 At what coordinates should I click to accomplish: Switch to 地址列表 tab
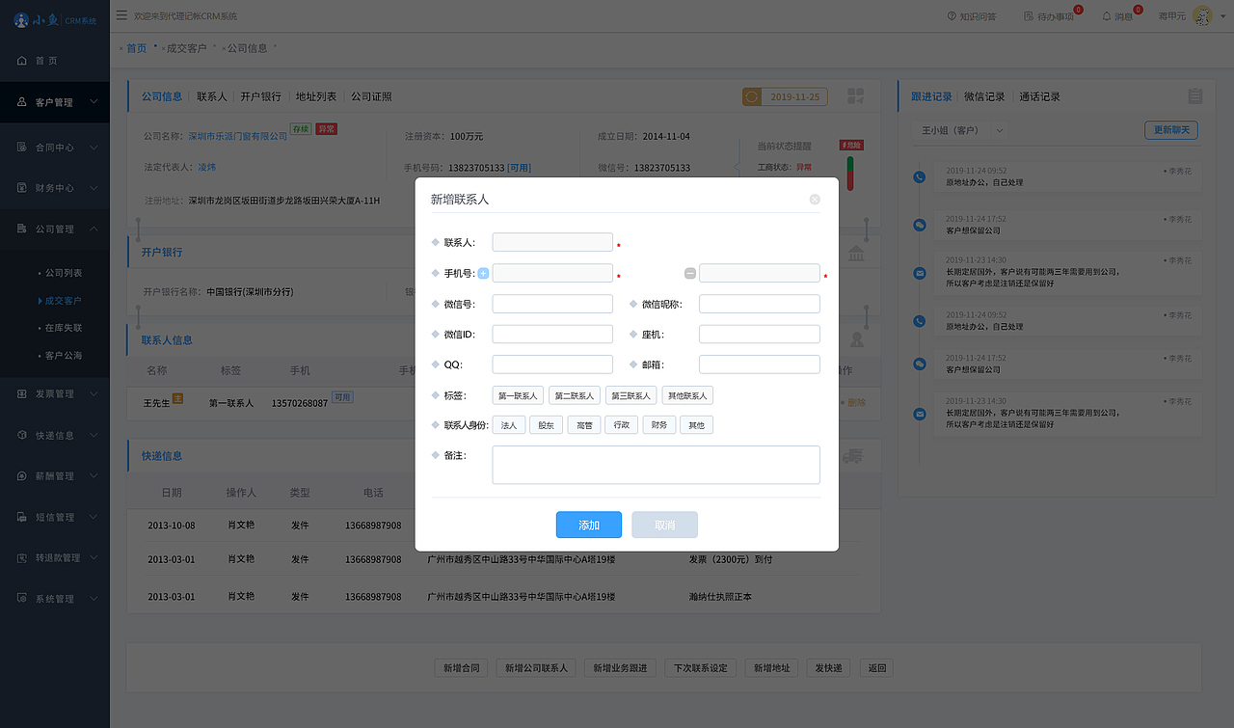316,97
